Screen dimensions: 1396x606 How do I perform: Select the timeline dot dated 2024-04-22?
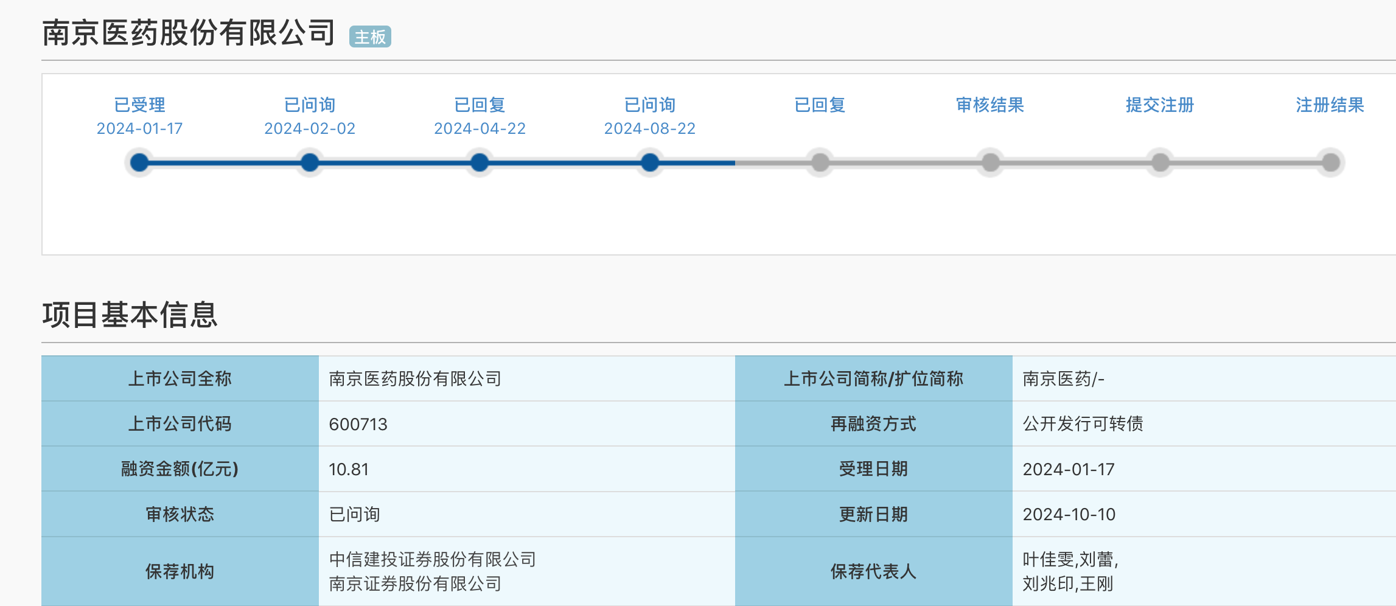(480, 162)
